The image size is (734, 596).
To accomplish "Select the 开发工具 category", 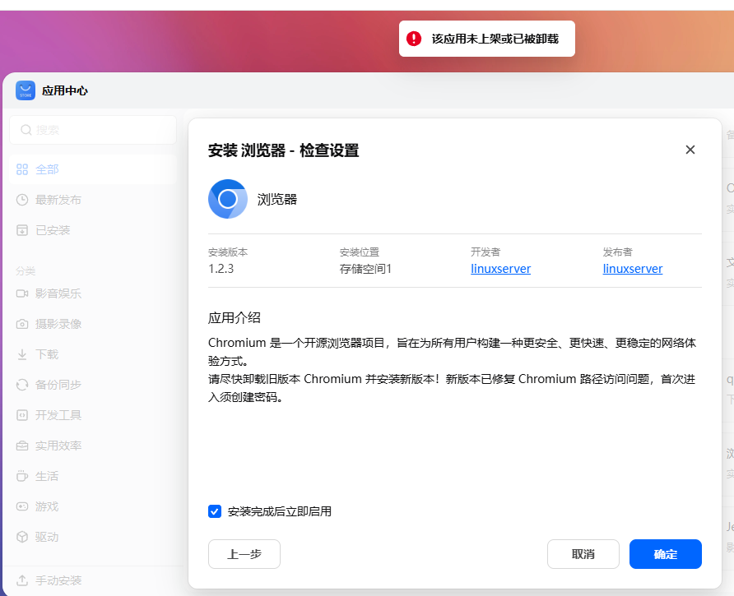I will tap(58, 415).
